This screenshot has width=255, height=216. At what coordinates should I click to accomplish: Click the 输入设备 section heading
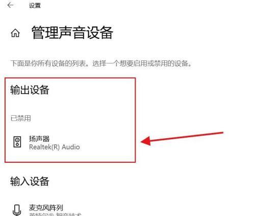coord(30,181)
